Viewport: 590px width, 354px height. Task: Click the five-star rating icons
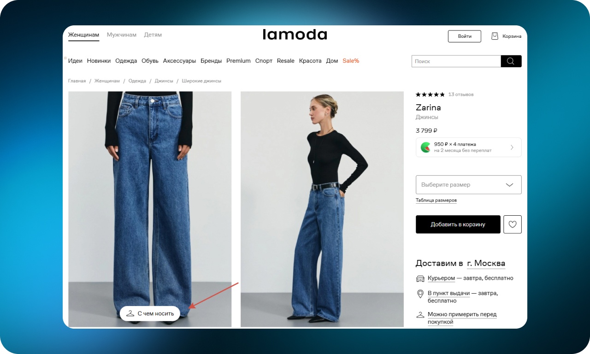pos(430,94)
